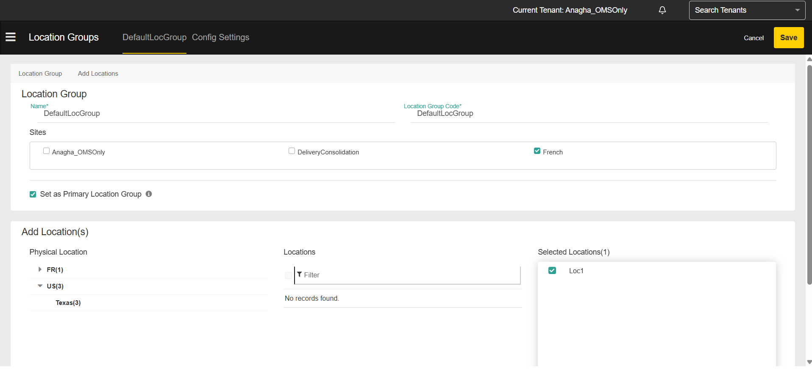This screenshot has height=384, width=812.
Task: Click the scrollbar up arrow
Action: pyautogui.click(x=809, y=59)
